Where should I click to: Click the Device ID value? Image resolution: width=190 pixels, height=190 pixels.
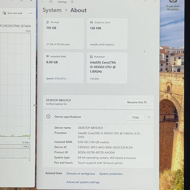click(105, 148)
